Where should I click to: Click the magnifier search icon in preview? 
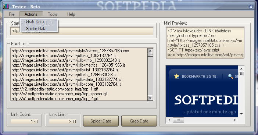(230, 76)
